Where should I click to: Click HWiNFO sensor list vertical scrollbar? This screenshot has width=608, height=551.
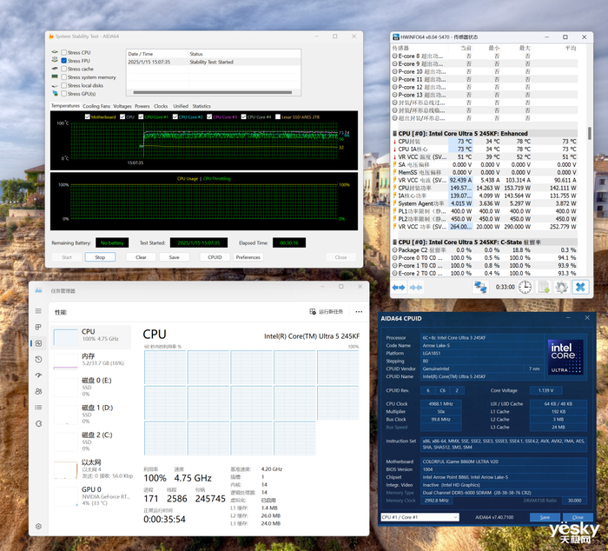coord(590,133)
